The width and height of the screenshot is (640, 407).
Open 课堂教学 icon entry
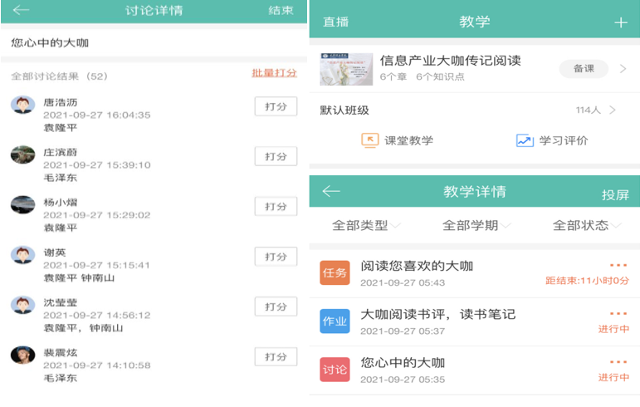370,140
